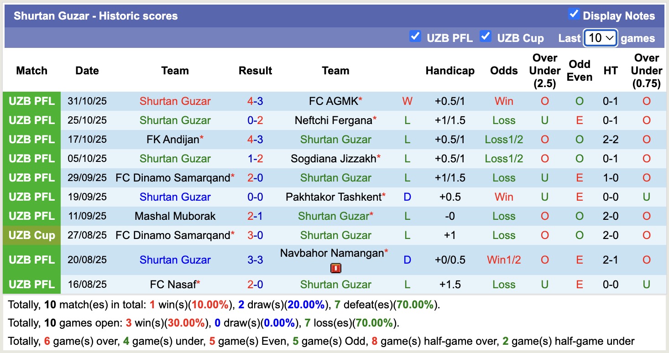Select the Neftchi Fergana team link
The height and width of the screenshot is (353, 669).
tap(333, 120)
